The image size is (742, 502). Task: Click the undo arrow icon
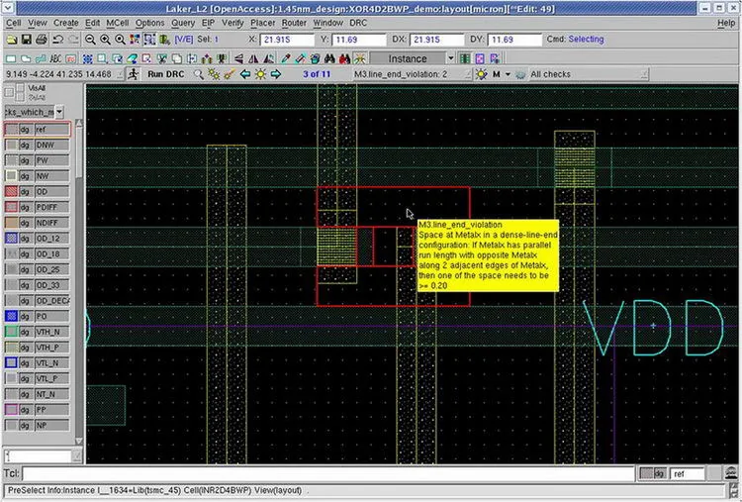pyautogui.click(x=57, y=40)
